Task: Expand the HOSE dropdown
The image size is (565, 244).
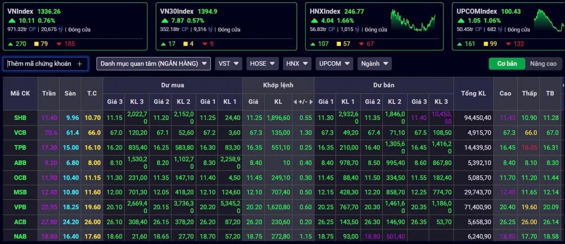Action: coord(263,63)
